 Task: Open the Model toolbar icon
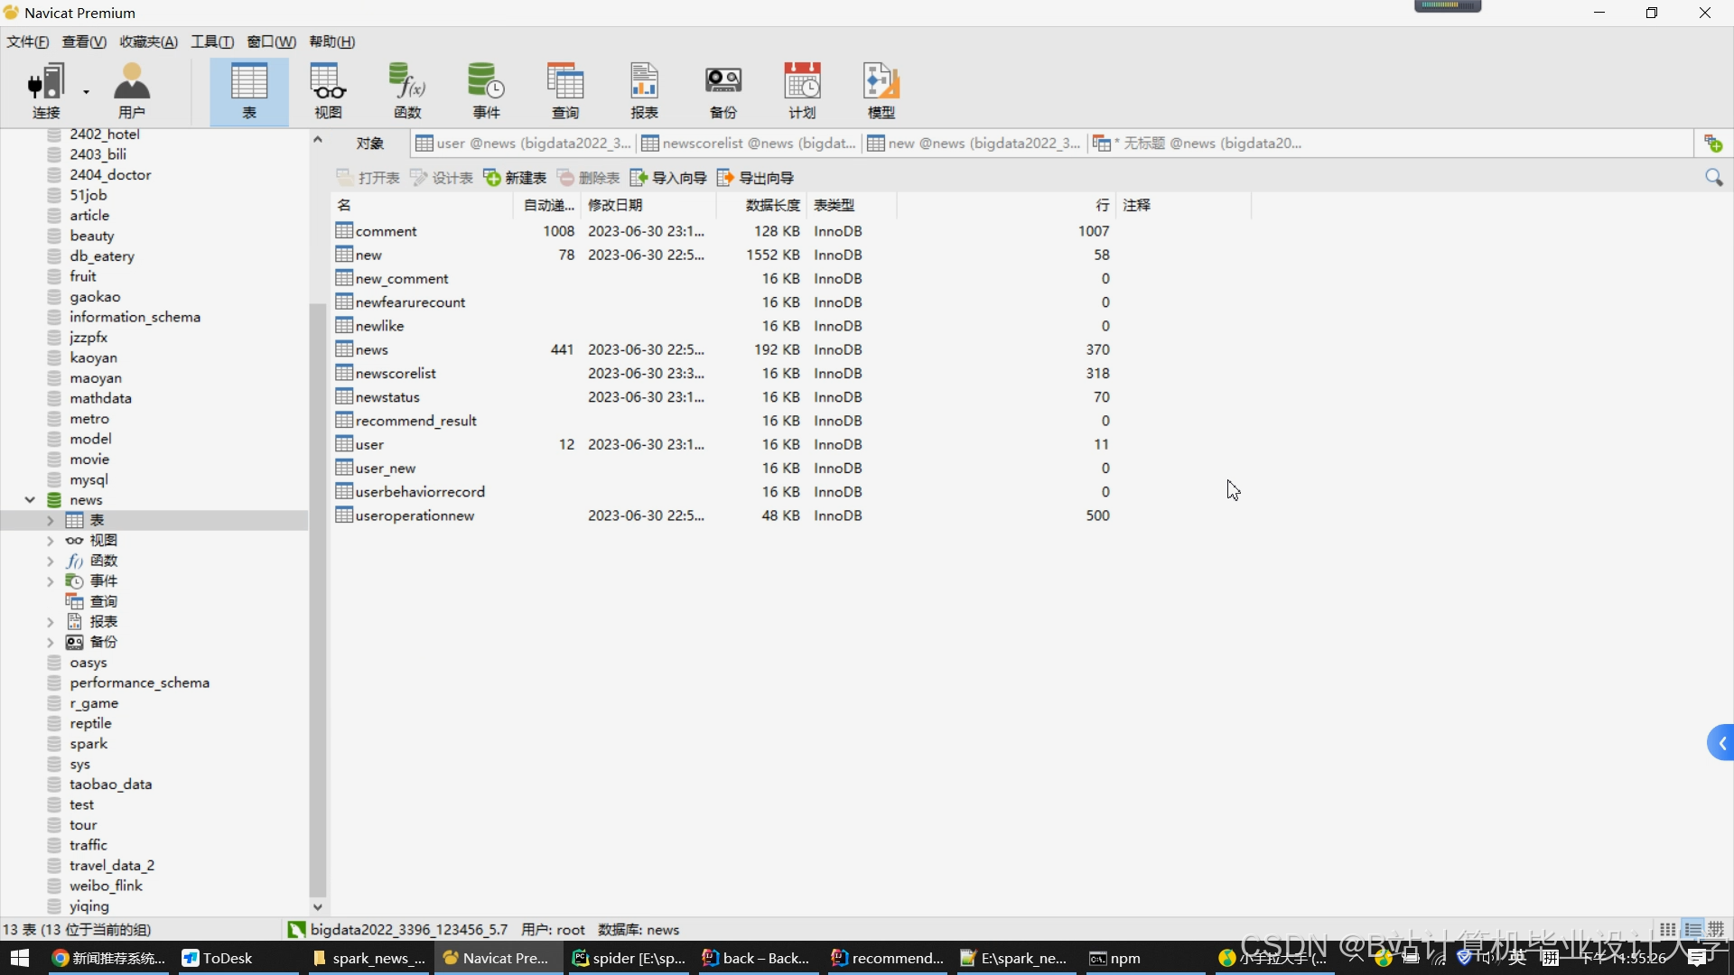coord(881,90)
